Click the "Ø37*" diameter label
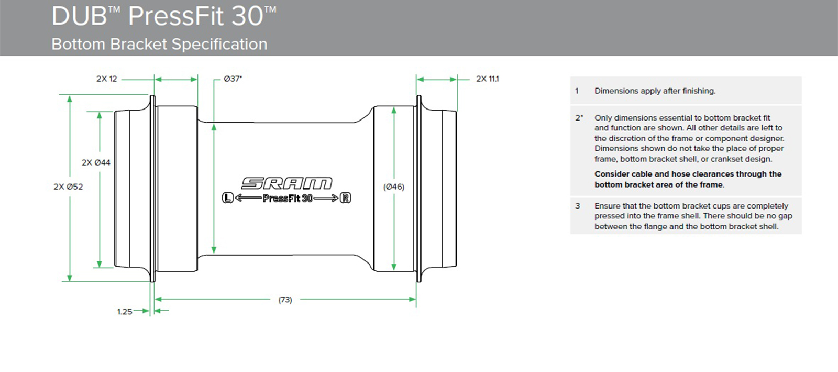The width and height of the screenshot is (838, 372). (233, 79)
